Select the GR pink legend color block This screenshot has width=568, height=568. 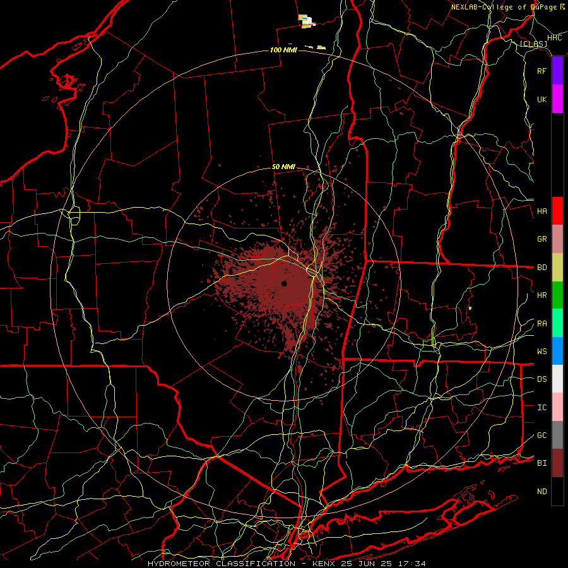(x=557, y=239)
